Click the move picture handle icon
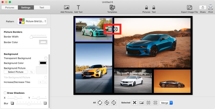The height and width of the screenshot is (109, 215). (x=110, y=29)
